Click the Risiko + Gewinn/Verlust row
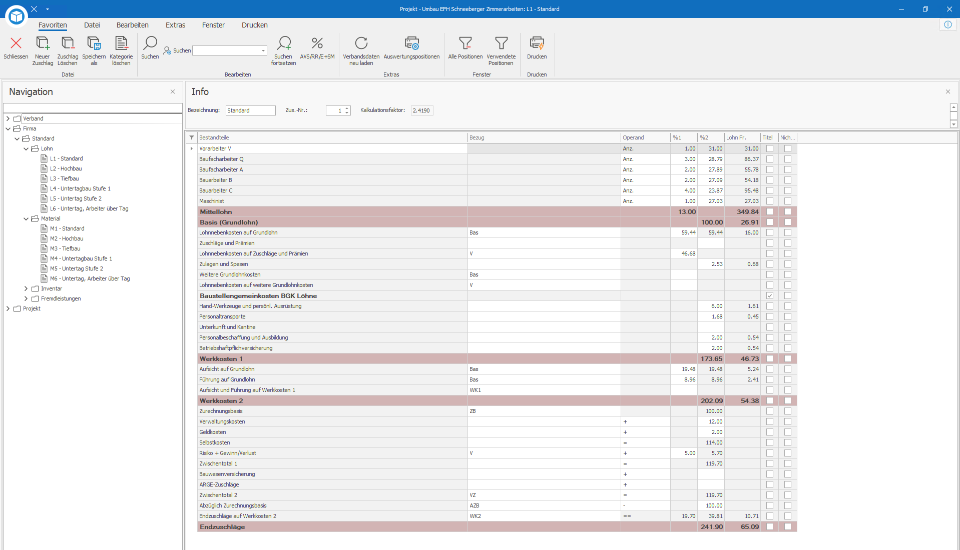 [x=497, y=453]
